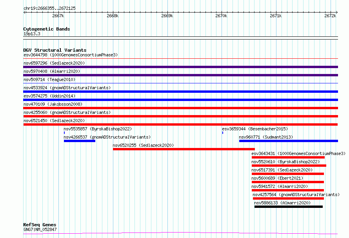349x238 pixels.
Task: Select the esv3644798 thin red line
Action: click(x=180, y=59)
